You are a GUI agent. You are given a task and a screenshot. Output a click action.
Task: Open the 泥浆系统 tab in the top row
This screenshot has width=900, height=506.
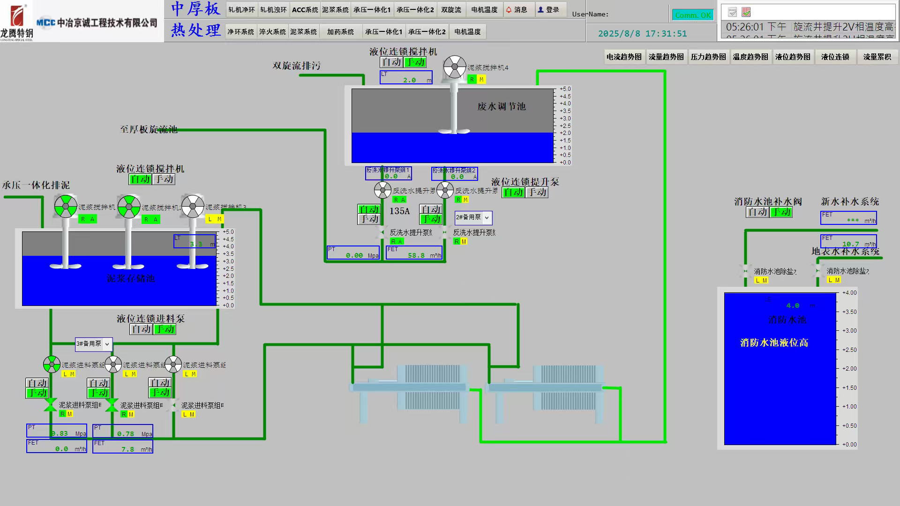[x=335, y=9]
